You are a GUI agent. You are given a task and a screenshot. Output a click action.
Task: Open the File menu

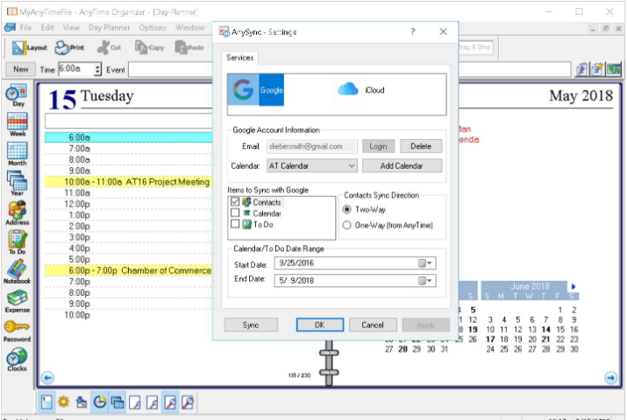pyautogui.click(x=25, y=27)
